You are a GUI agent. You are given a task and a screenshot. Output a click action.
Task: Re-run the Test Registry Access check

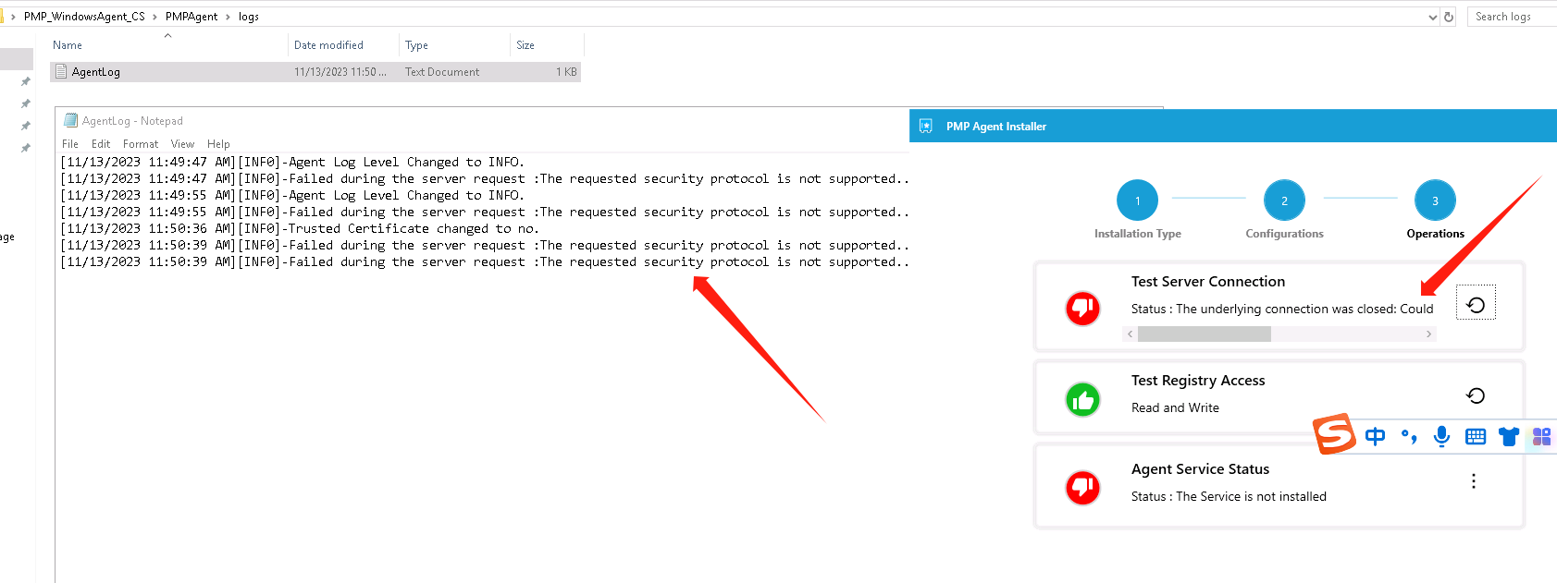pyautogui.click(x=1476, y=395)
